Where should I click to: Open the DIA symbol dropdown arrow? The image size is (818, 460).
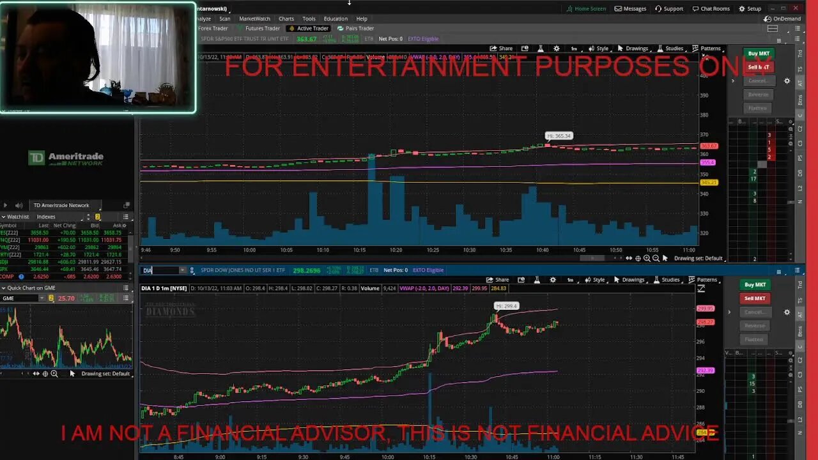click(x=182, y=270)
